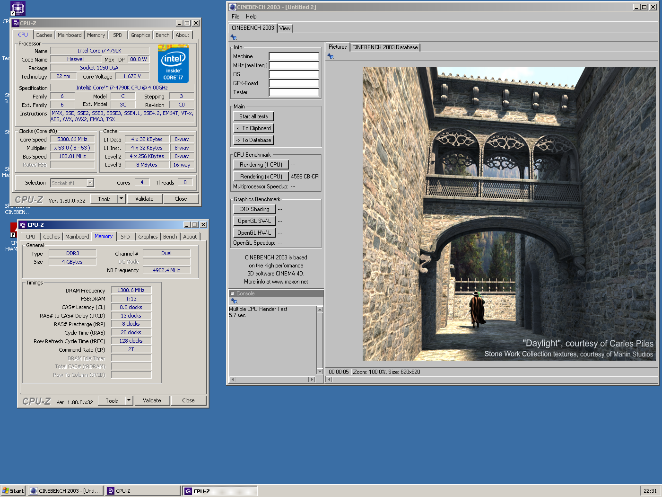This screenshot has width=662, height=497.
Task: Open Bench tab in lower CPU-Z window
Action: click(x=170, y=237)
